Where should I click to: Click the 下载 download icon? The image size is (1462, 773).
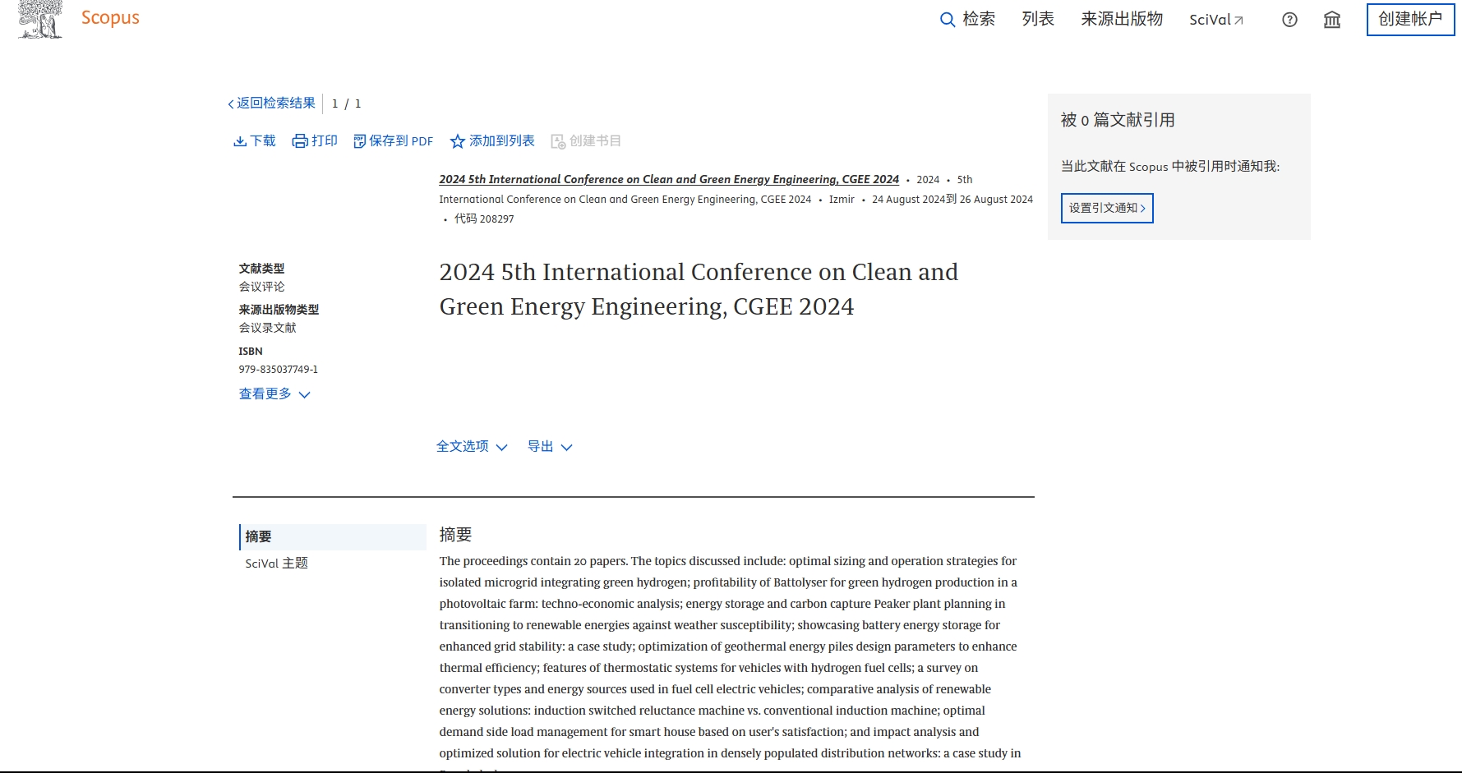(240, 141)
